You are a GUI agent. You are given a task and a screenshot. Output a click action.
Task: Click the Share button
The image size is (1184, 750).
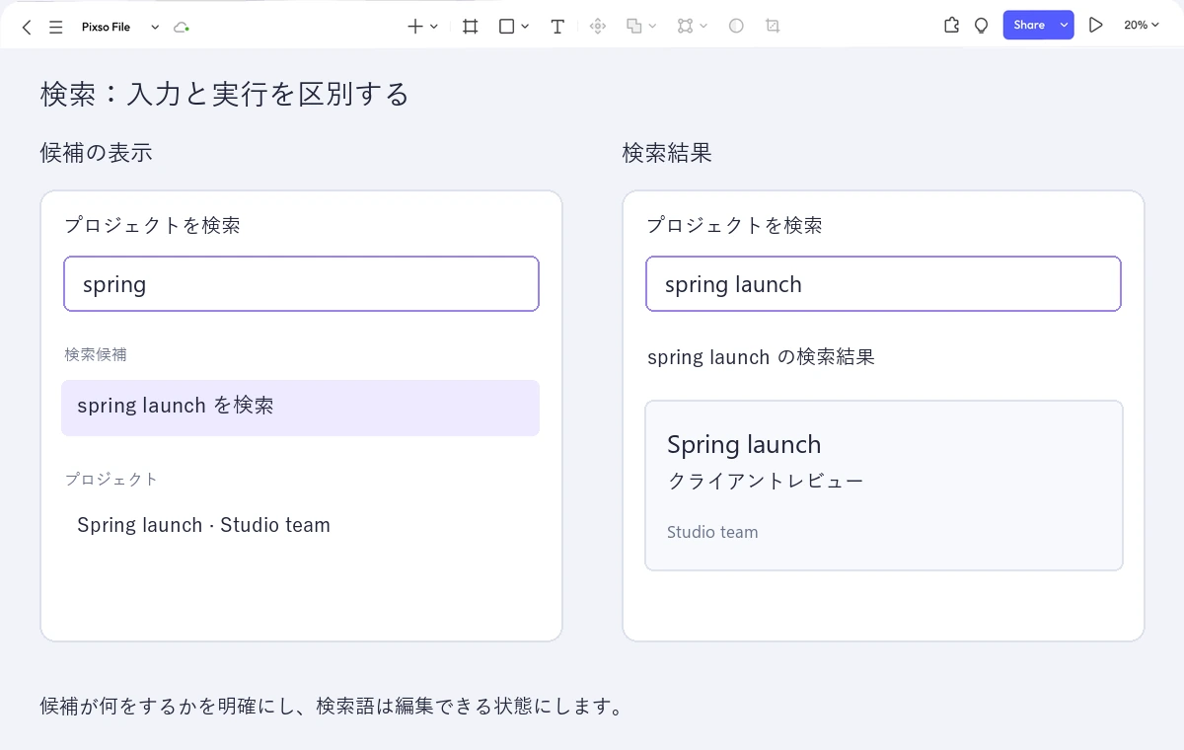[1029, 26]
